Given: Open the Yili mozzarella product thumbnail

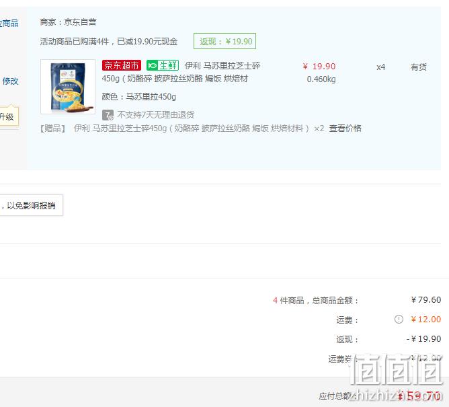Looking at the screenshot, I should tap(68, 87).
